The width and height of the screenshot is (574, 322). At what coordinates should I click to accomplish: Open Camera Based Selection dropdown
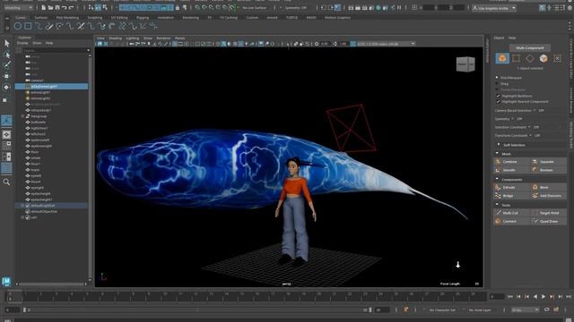[x=535, y=110]
